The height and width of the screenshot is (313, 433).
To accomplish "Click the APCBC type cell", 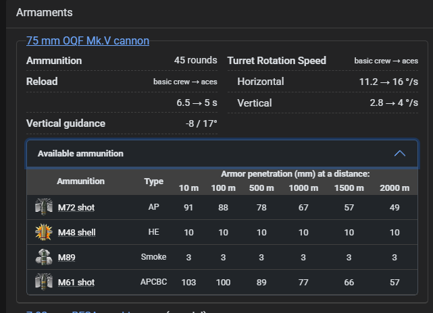I will point(153,282).
